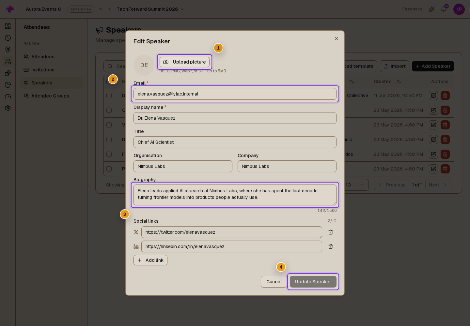Click the LinkedIn URL field
This screenshot has width=470, height=326.
tap(232, 246)
